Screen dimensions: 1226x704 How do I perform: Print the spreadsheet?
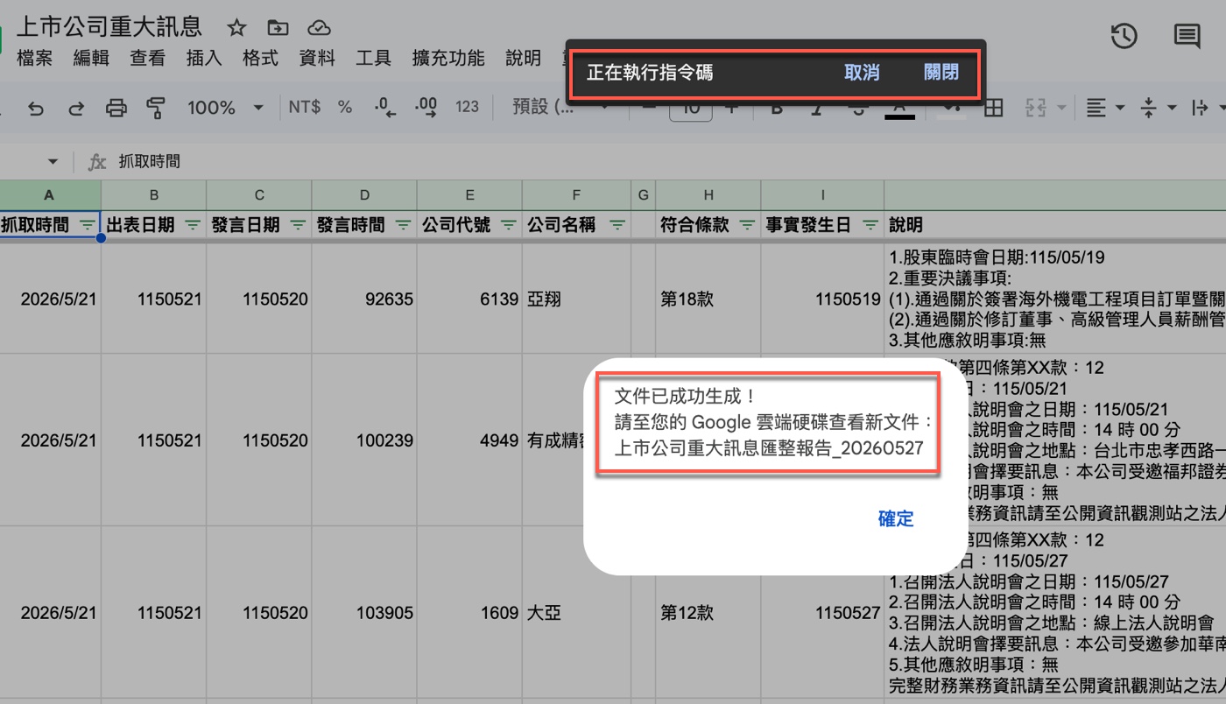(116, 108)
